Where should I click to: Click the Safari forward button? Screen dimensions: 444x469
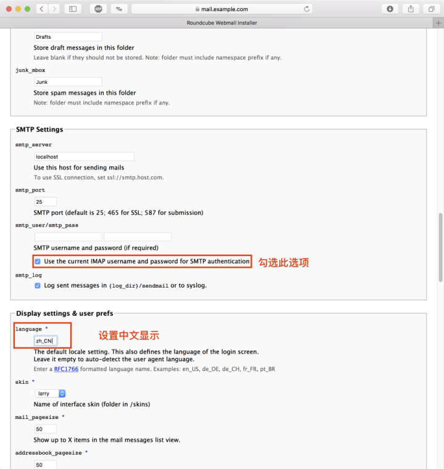coord(54,9)
